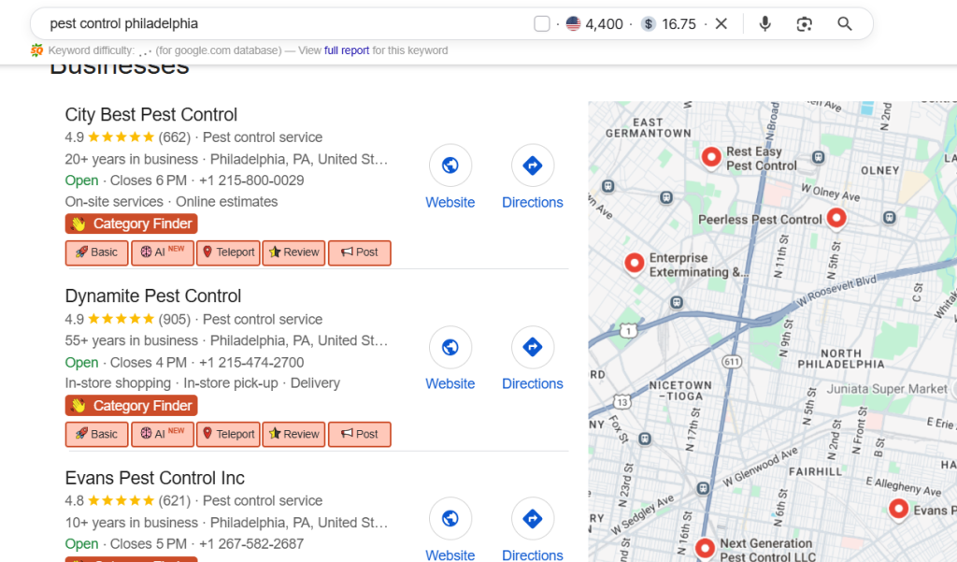Click Post button under Dynamite Pest Control
Image resolution: width=957 pixels, height=562 pixels.
(x=360, y=434)
